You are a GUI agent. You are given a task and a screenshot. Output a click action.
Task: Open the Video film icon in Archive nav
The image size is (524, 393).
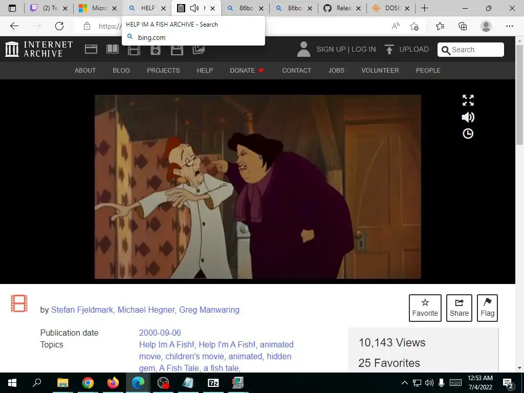pyautogui.click(x=134, y=50)
